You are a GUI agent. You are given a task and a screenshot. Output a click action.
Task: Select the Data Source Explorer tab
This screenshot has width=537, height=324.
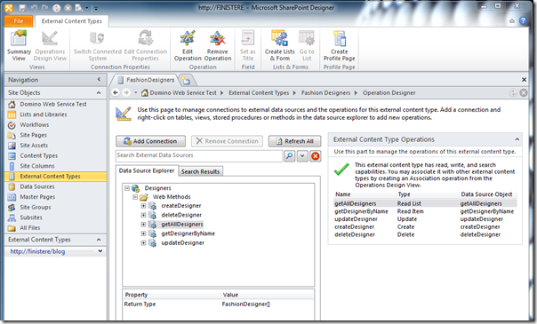[x=147, y=170]
